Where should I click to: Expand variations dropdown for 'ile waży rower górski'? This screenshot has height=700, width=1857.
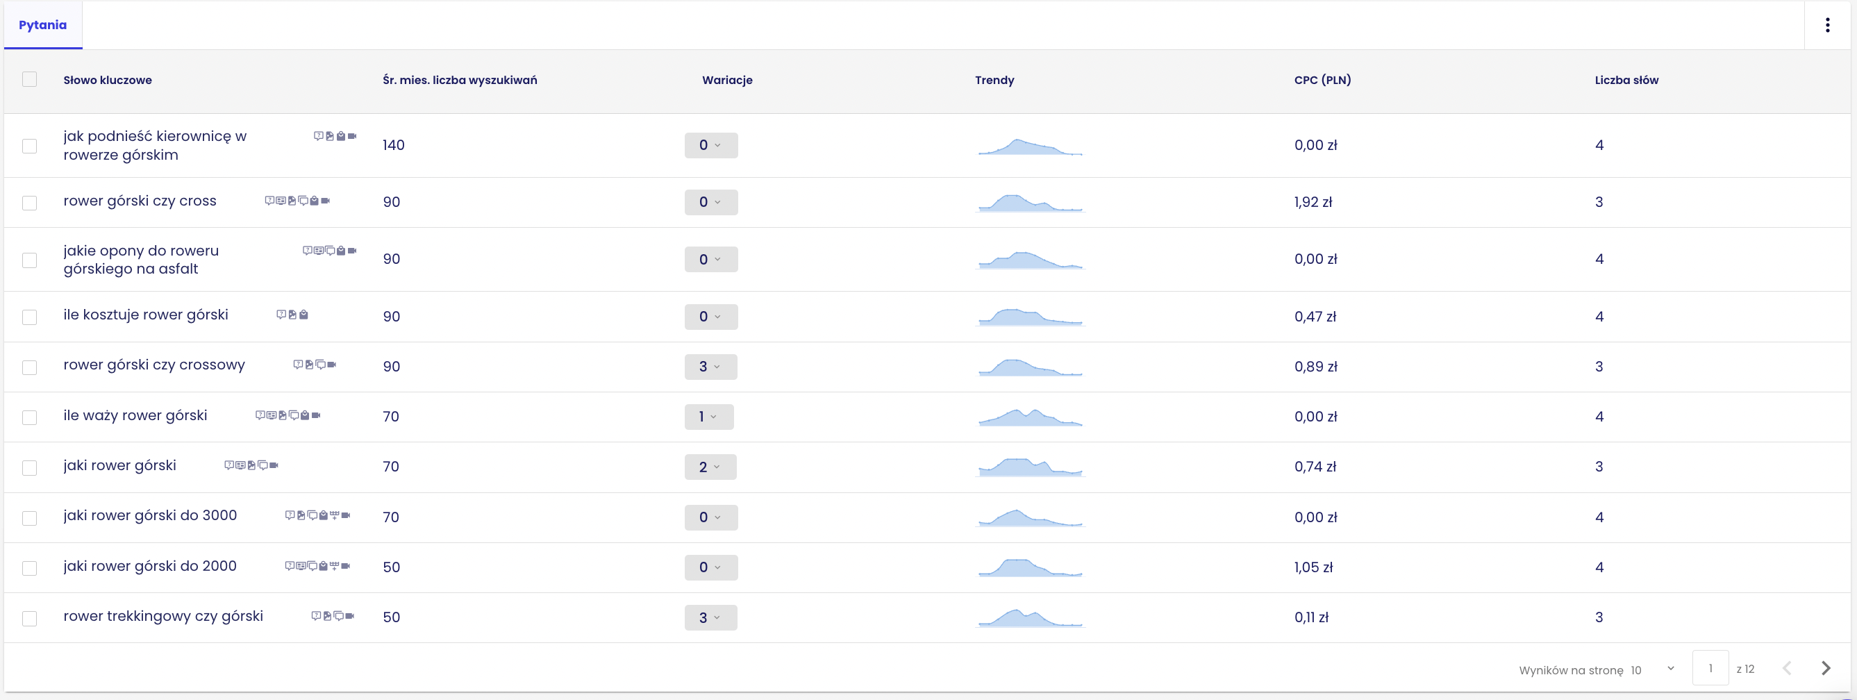coord(709,417)
